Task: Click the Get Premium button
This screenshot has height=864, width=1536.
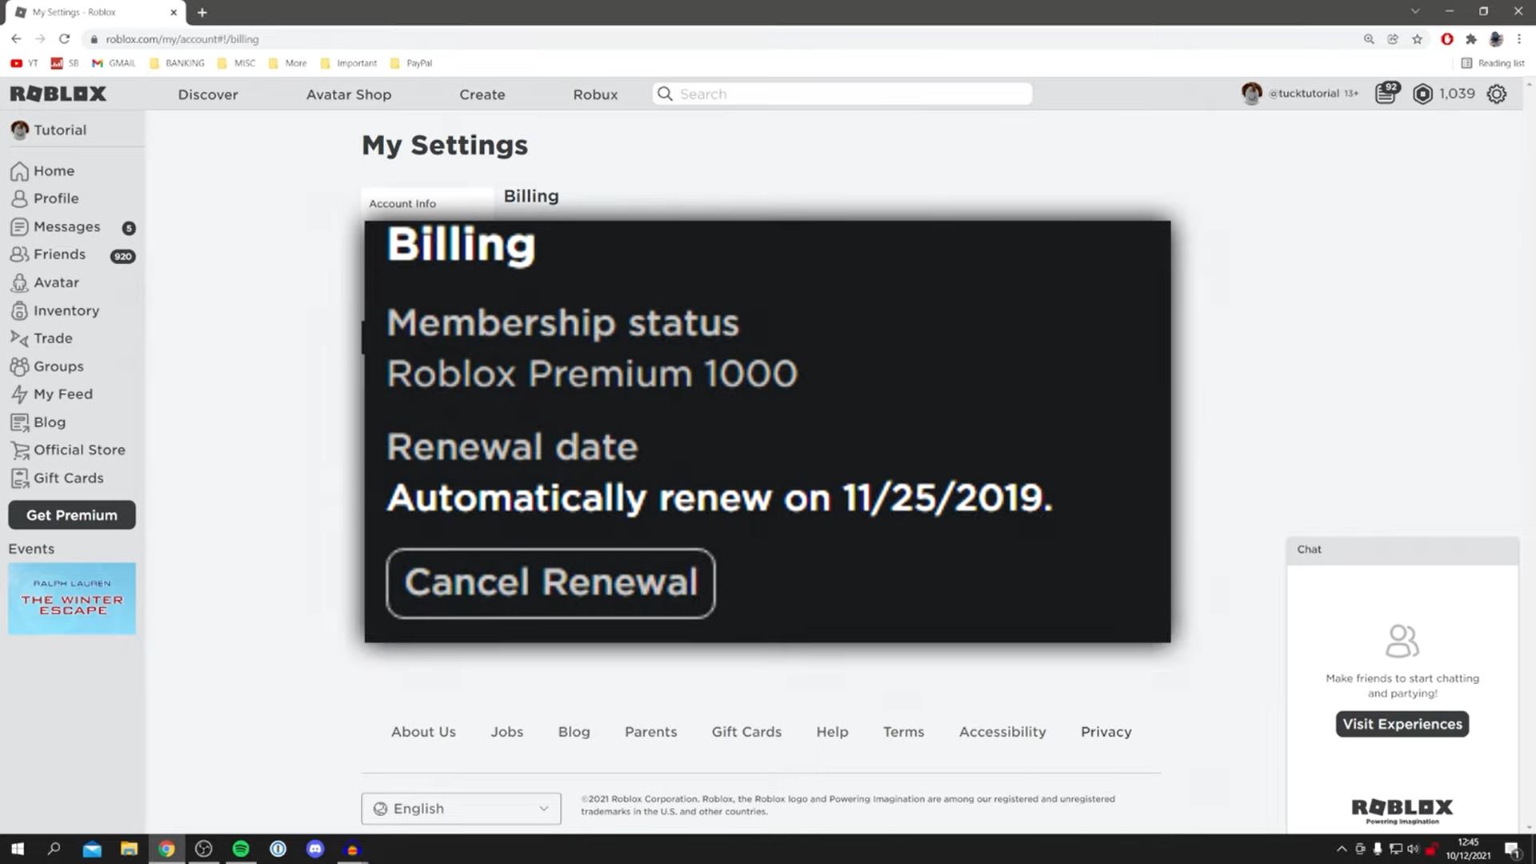Action: [72, 515]
